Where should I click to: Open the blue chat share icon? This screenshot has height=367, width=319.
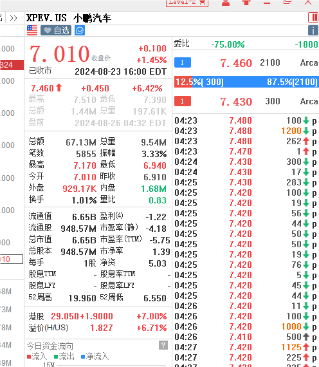(x=80, y=30)
